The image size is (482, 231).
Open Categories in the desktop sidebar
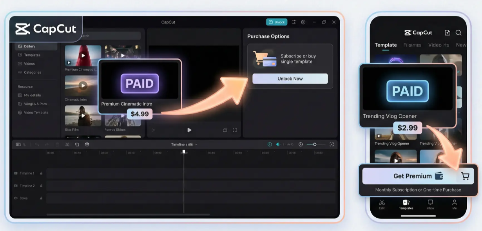coord(29,72)
